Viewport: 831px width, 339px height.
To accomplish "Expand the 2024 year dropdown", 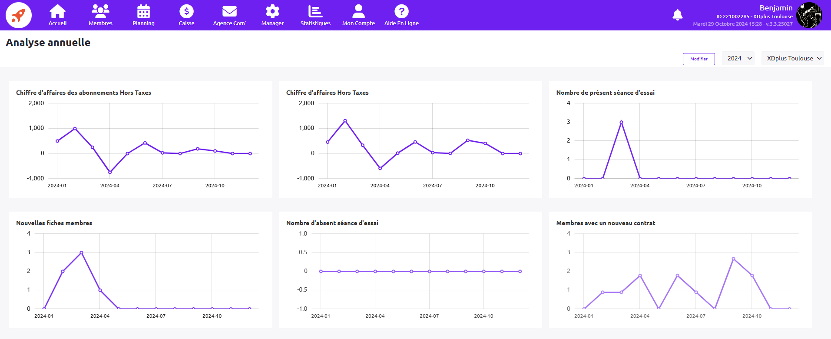I will click(738, 58).
